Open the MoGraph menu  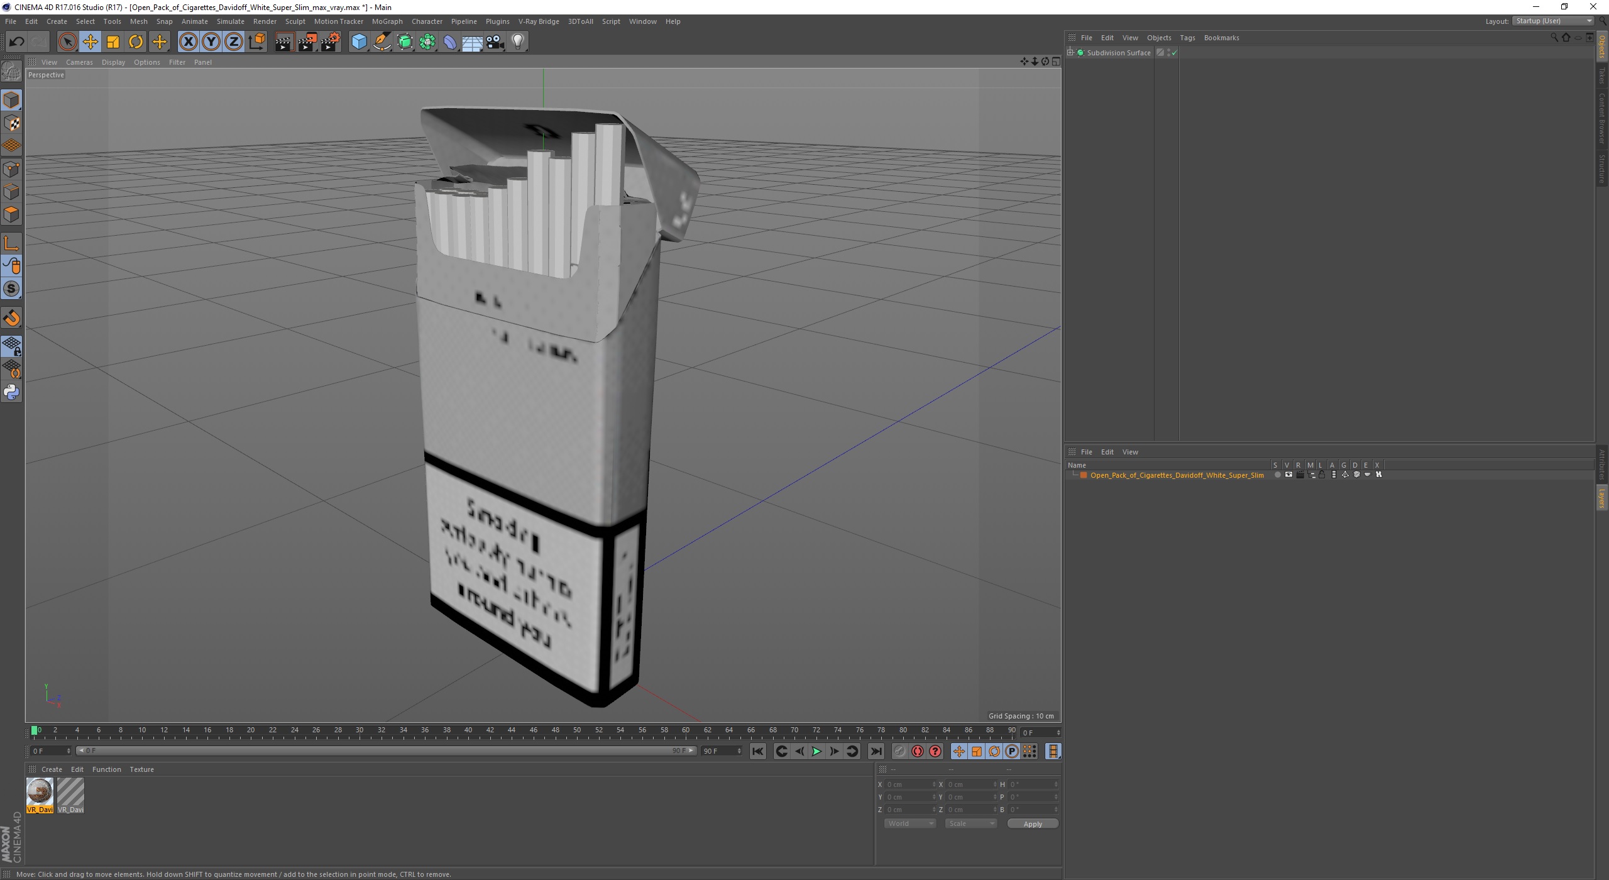pyautogui.click(x=387, y=21)
